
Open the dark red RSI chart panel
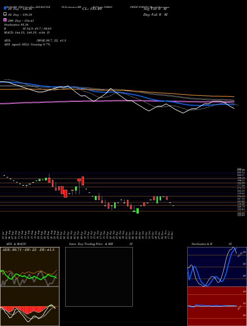(x=217, y=306)
